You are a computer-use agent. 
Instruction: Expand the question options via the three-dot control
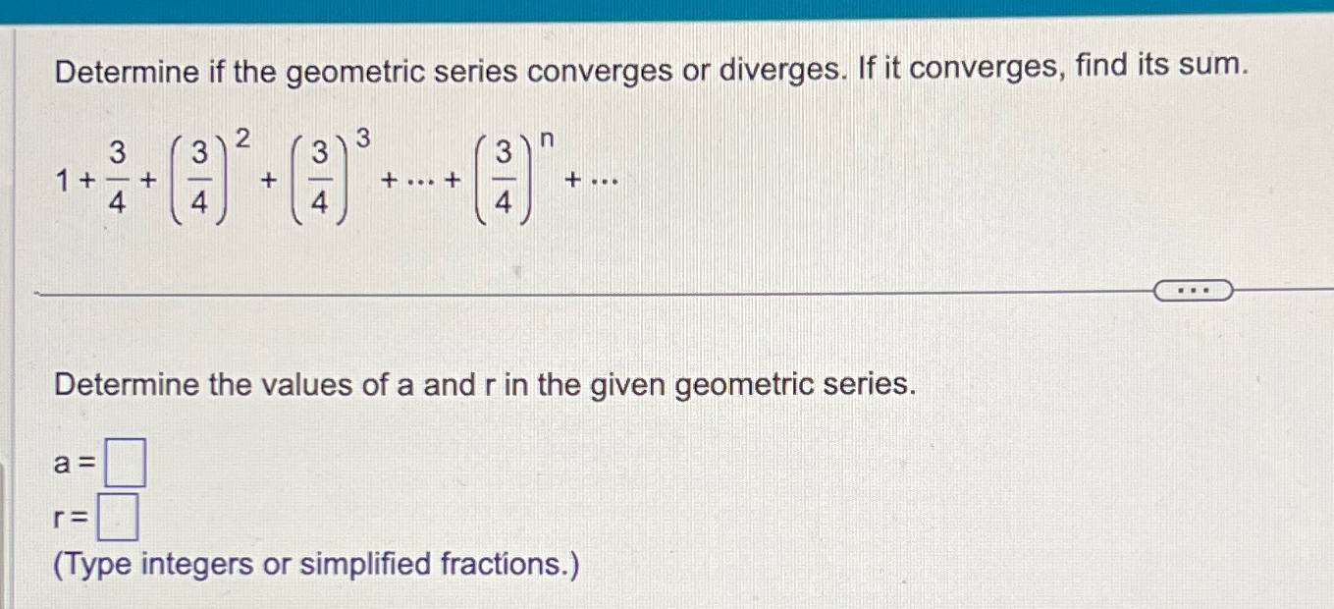tap(1195, 290)
